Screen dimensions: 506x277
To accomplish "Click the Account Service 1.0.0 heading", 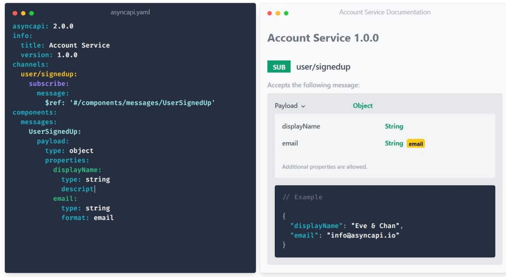I will point(323,38).
